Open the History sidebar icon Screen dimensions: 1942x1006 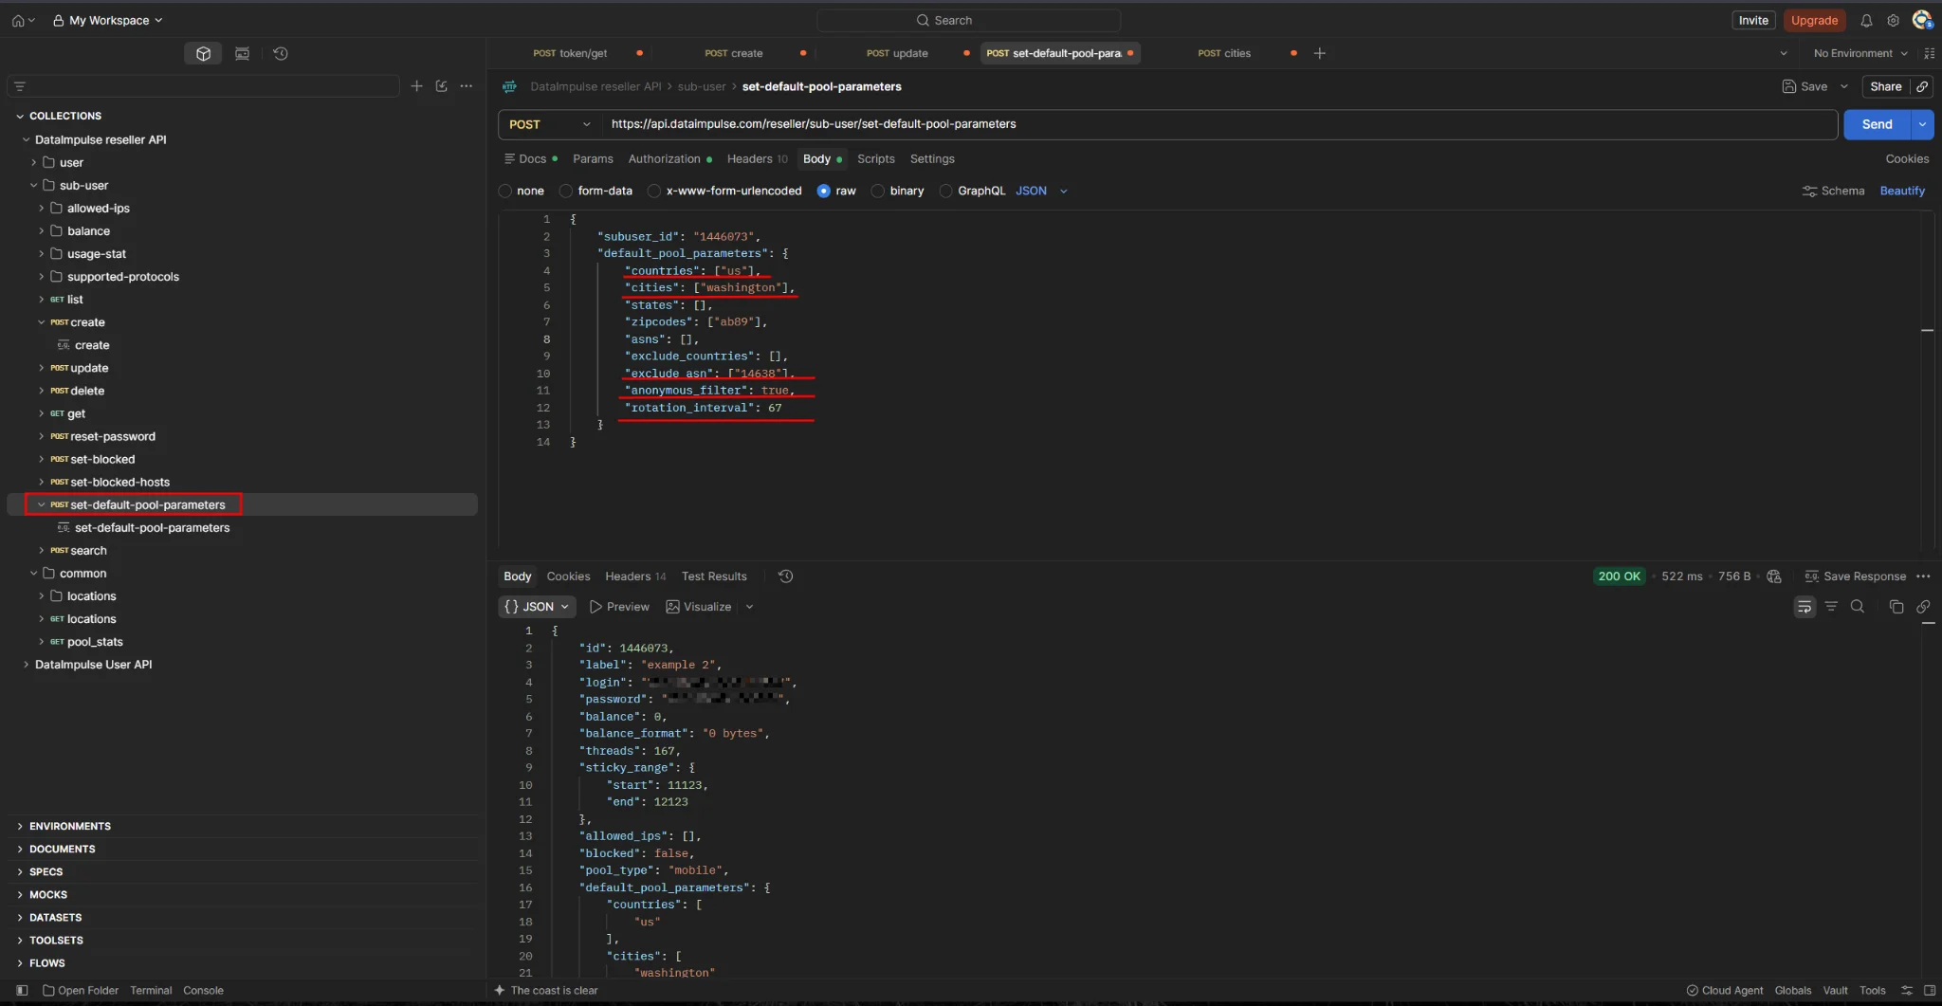[x=281, y=53]
